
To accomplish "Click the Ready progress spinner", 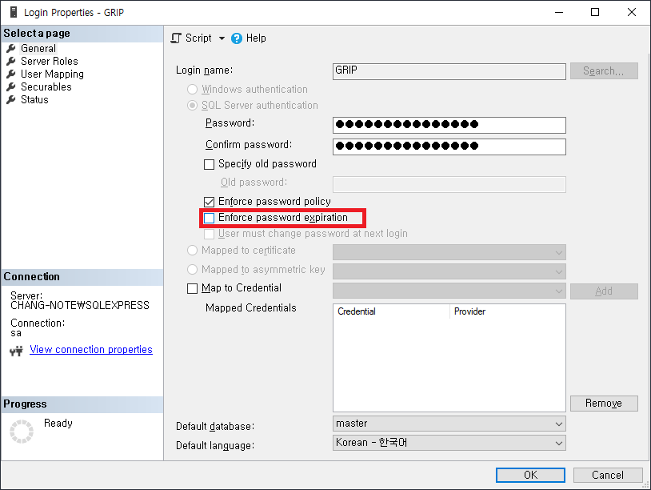I will [22, 431].
